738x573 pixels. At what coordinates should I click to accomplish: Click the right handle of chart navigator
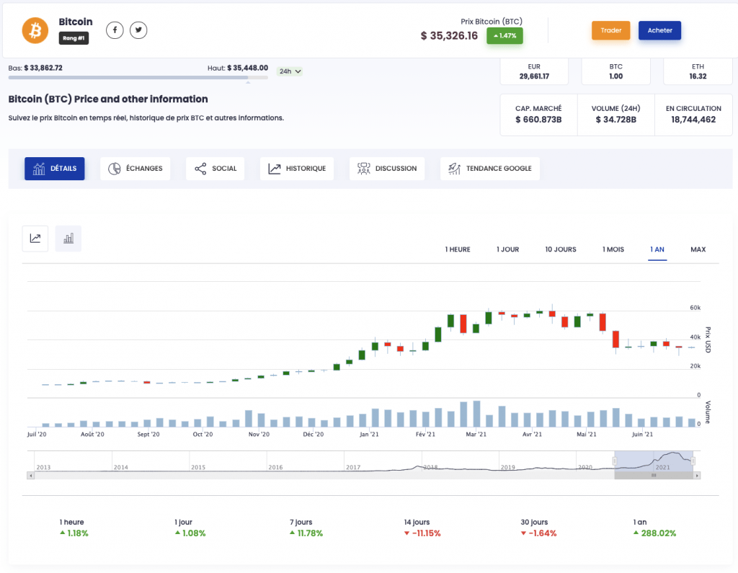(x=693, y=461)
